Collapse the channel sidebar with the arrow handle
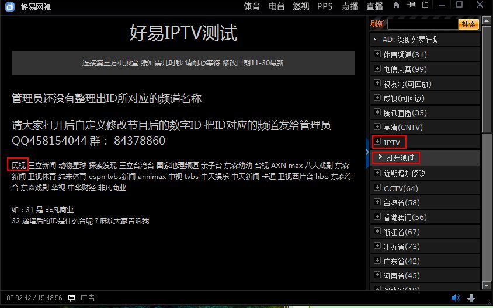This screenshot has width=493, height=308. [x=367, y=153]
